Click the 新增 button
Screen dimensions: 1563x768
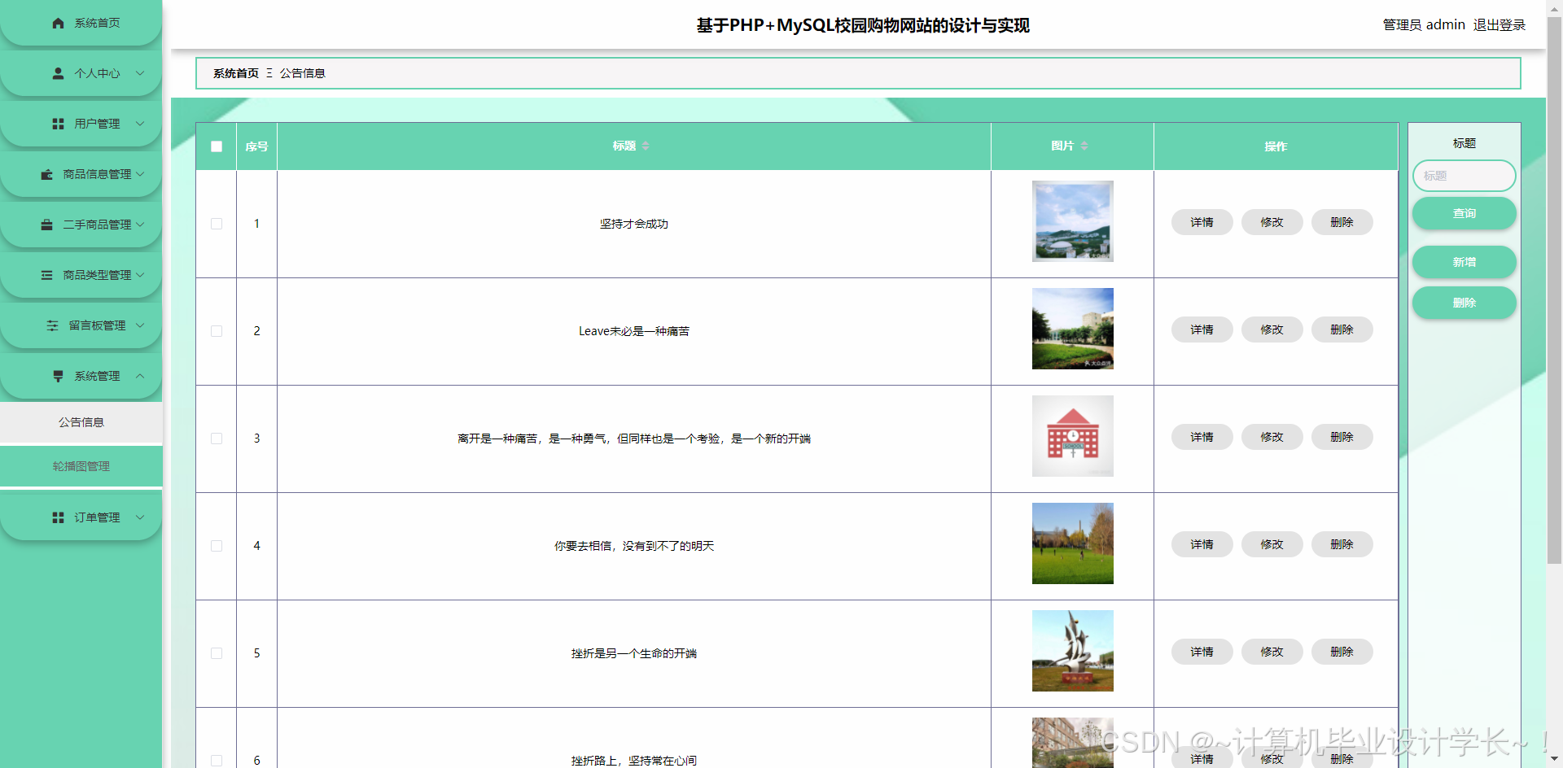[x=1464, y=262]
